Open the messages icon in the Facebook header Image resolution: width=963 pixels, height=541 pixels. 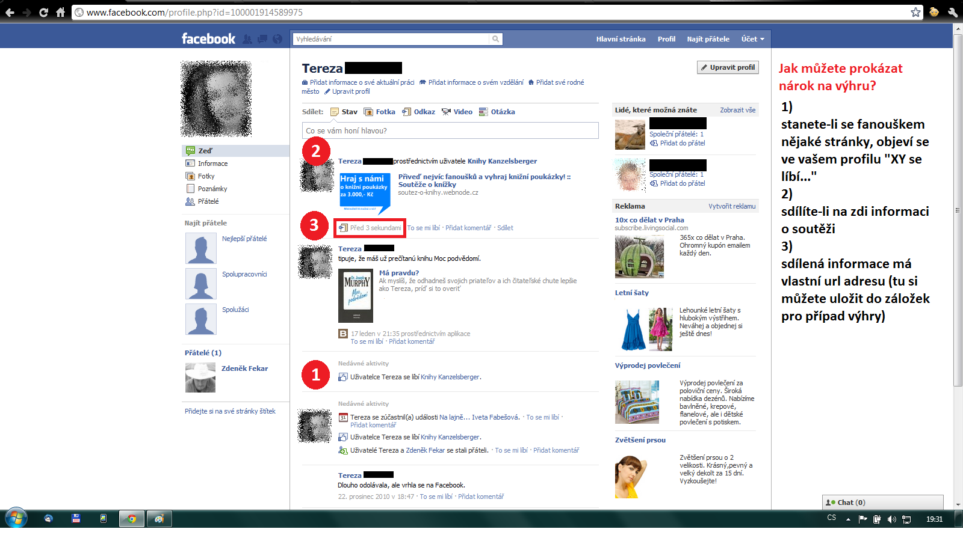[262, 39]
